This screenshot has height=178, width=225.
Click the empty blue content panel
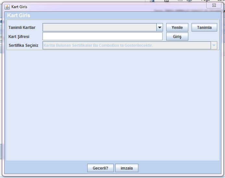click(x=112, y=104)
